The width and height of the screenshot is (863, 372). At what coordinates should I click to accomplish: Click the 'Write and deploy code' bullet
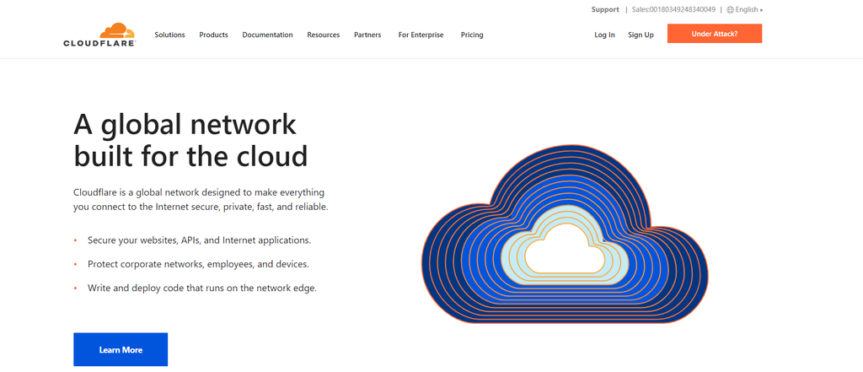tap(201, 288)
